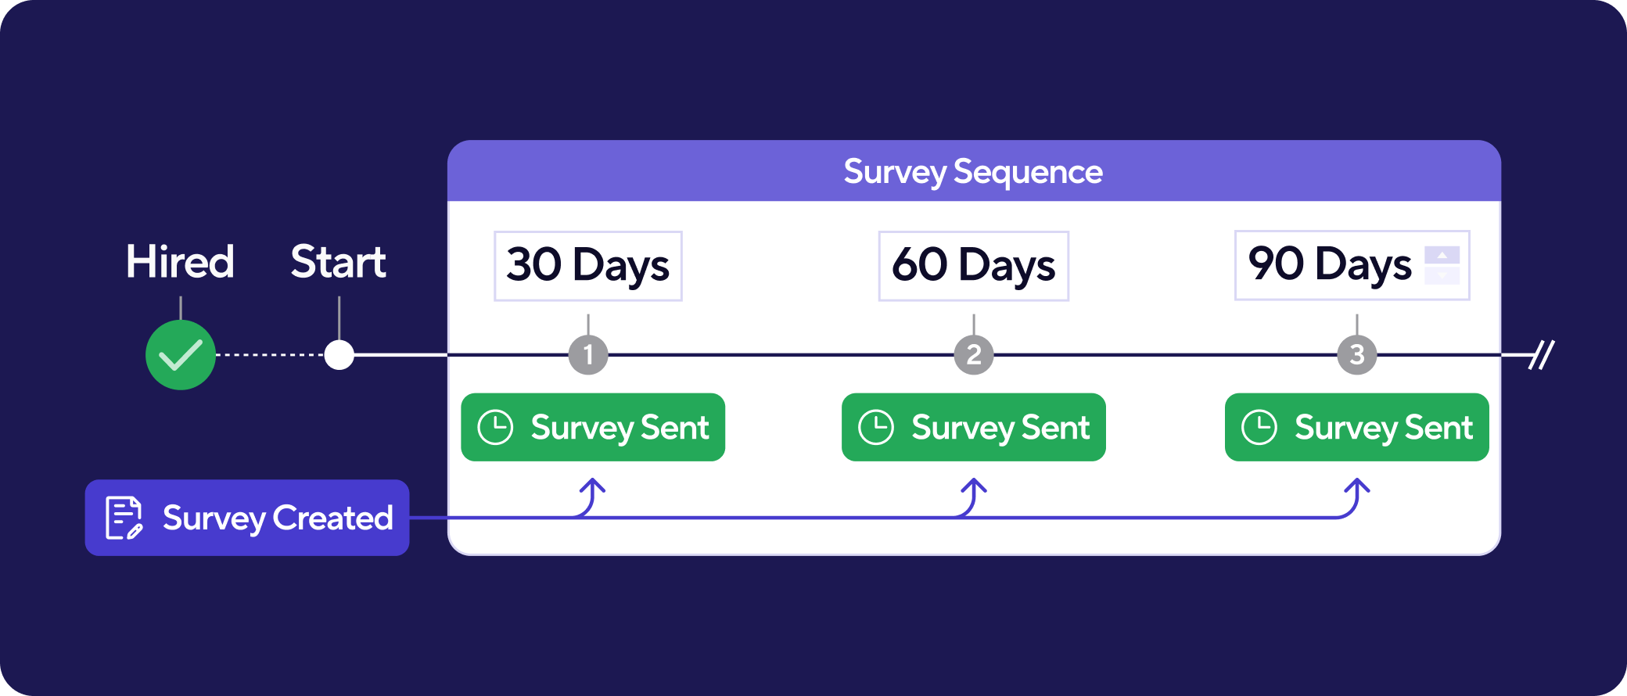1627x696 pixels.
Task: Click the Survey Sequence header bar
Action: click(973, 171)
